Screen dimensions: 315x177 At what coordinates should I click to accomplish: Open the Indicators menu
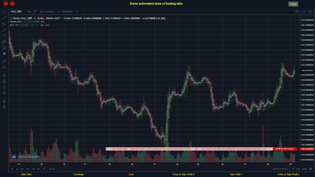65,11
